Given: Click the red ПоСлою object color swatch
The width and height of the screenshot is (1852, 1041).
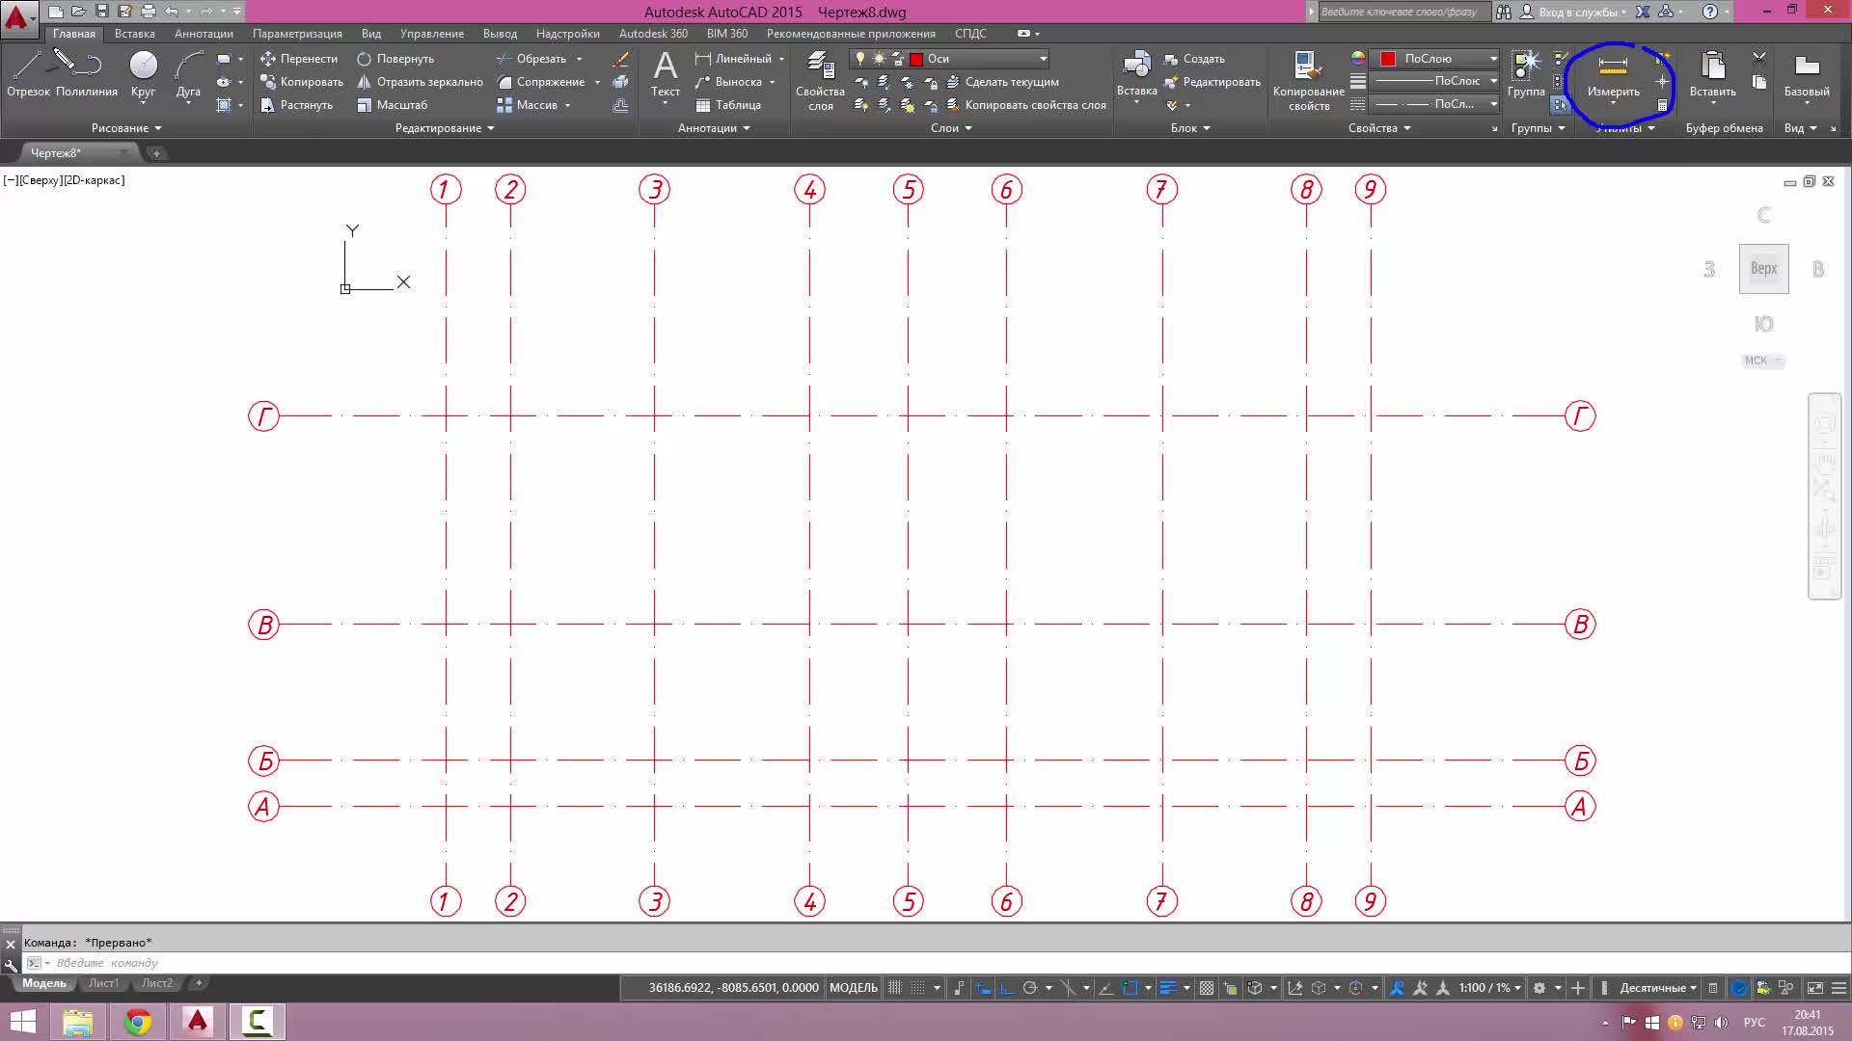Looking at the screenshot, I should [1387, 59].
